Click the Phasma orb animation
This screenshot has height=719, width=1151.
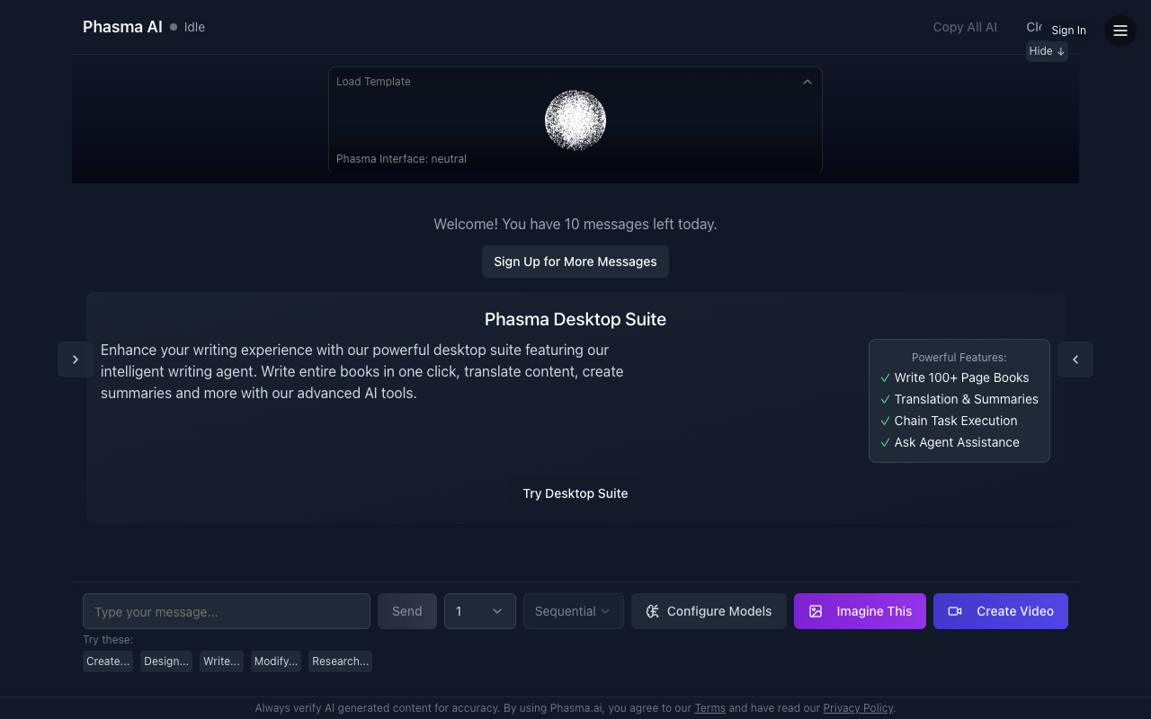575,119
